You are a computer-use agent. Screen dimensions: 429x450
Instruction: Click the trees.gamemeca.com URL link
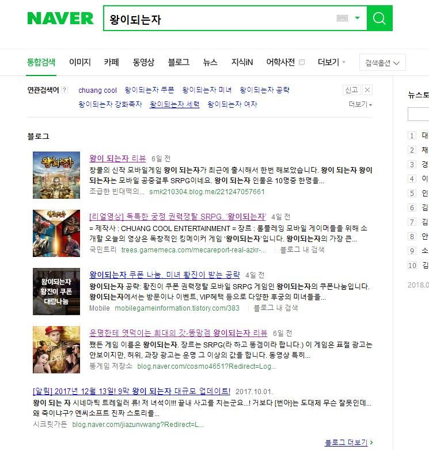pos(193,250)
